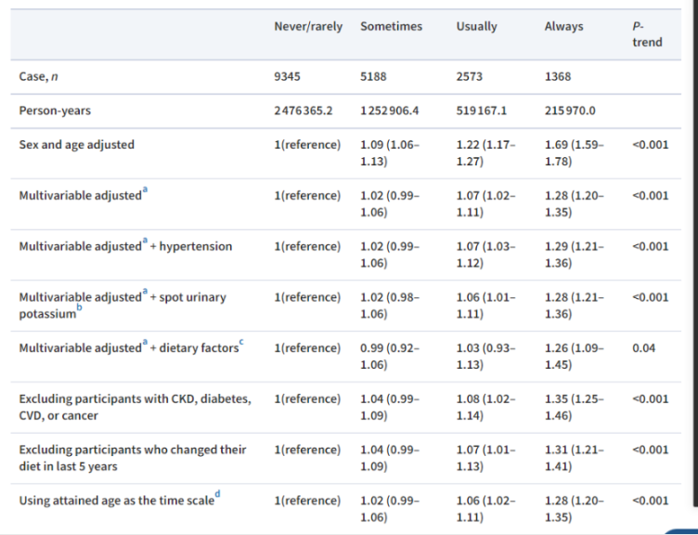Select the Always column header
This screenshot has width=698, height=535.
pyautogui.click(x=563, y=27)
